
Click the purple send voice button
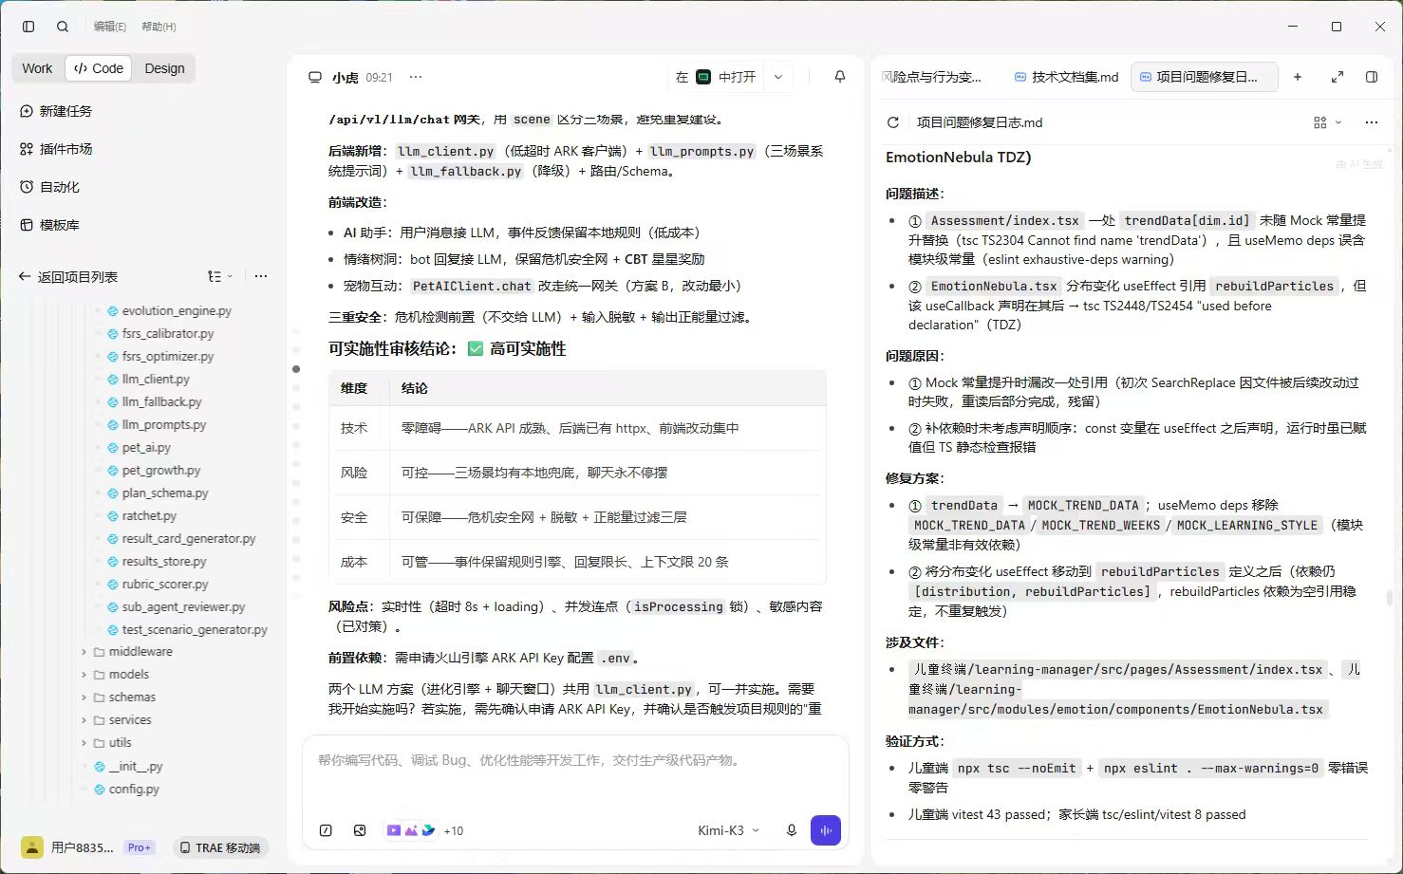[826, 830]
